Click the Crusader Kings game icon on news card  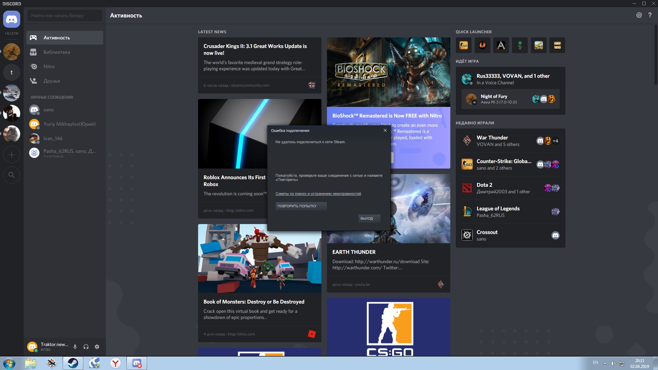coord(312,85)
